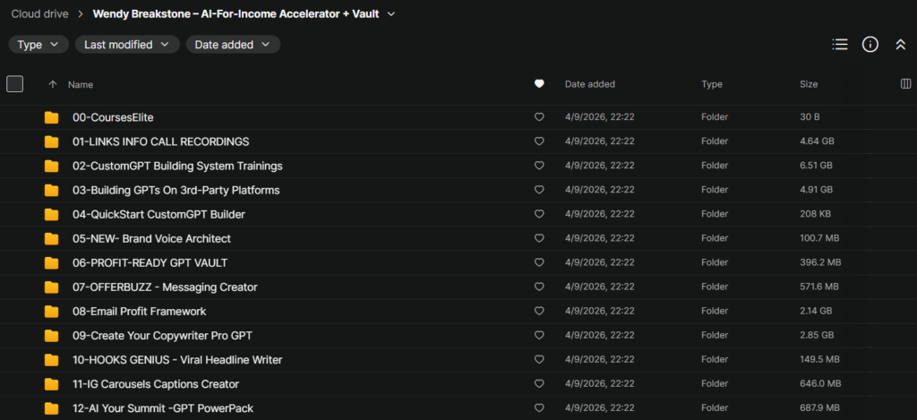Favourite the 12-AI Your Summit folder
Screen dimensions: 917x420
pyautogui.click(x=539, y=408)
